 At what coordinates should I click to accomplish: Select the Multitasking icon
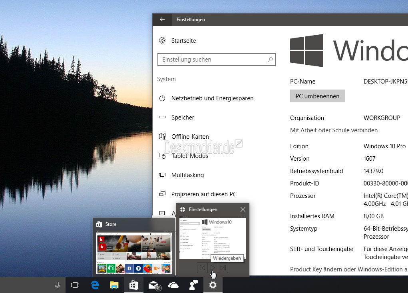162,175
